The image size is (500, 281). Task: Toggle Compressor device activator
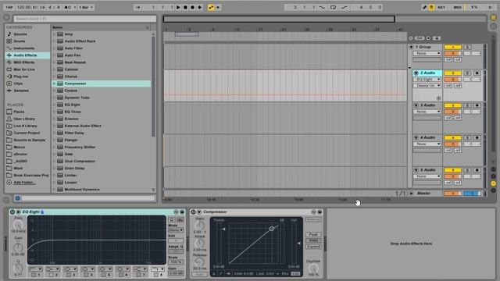193,212
